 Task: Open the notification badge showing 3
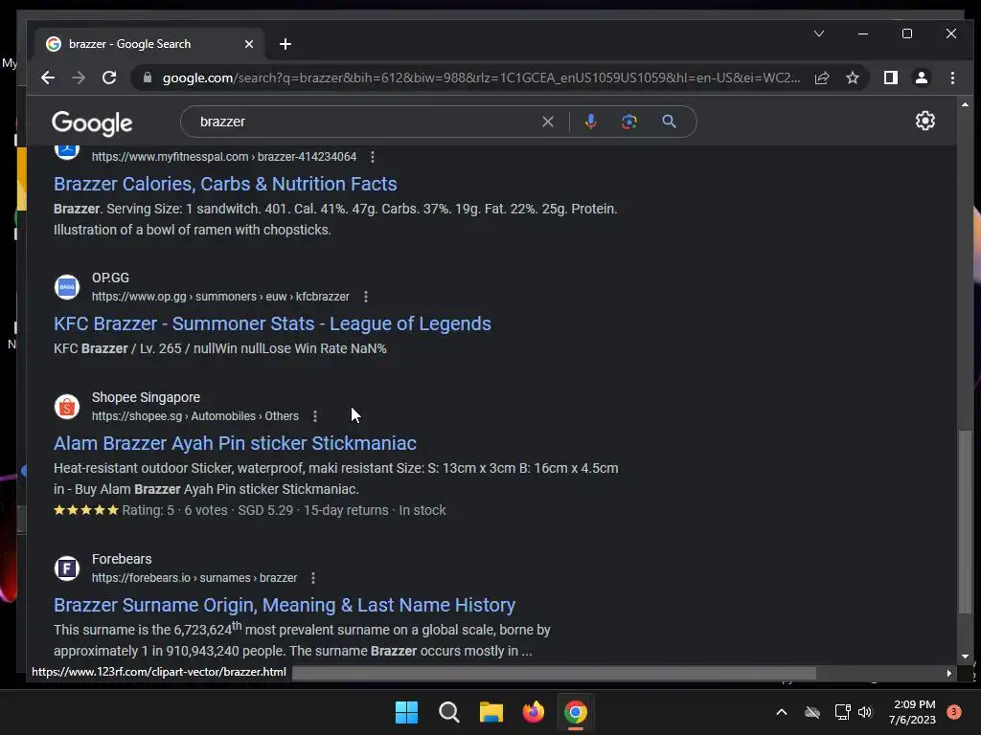click(953, 712)
